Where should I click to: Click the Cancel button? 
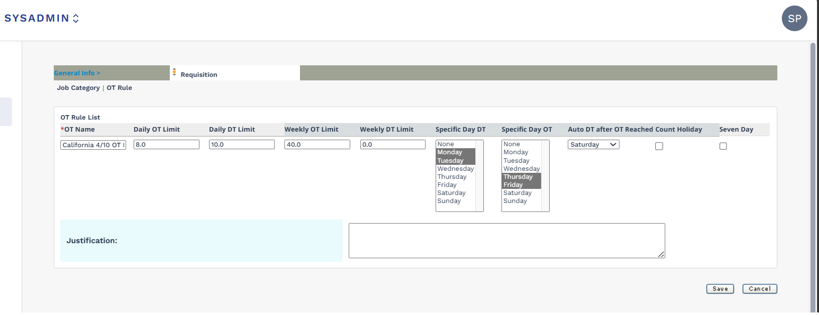760,289
